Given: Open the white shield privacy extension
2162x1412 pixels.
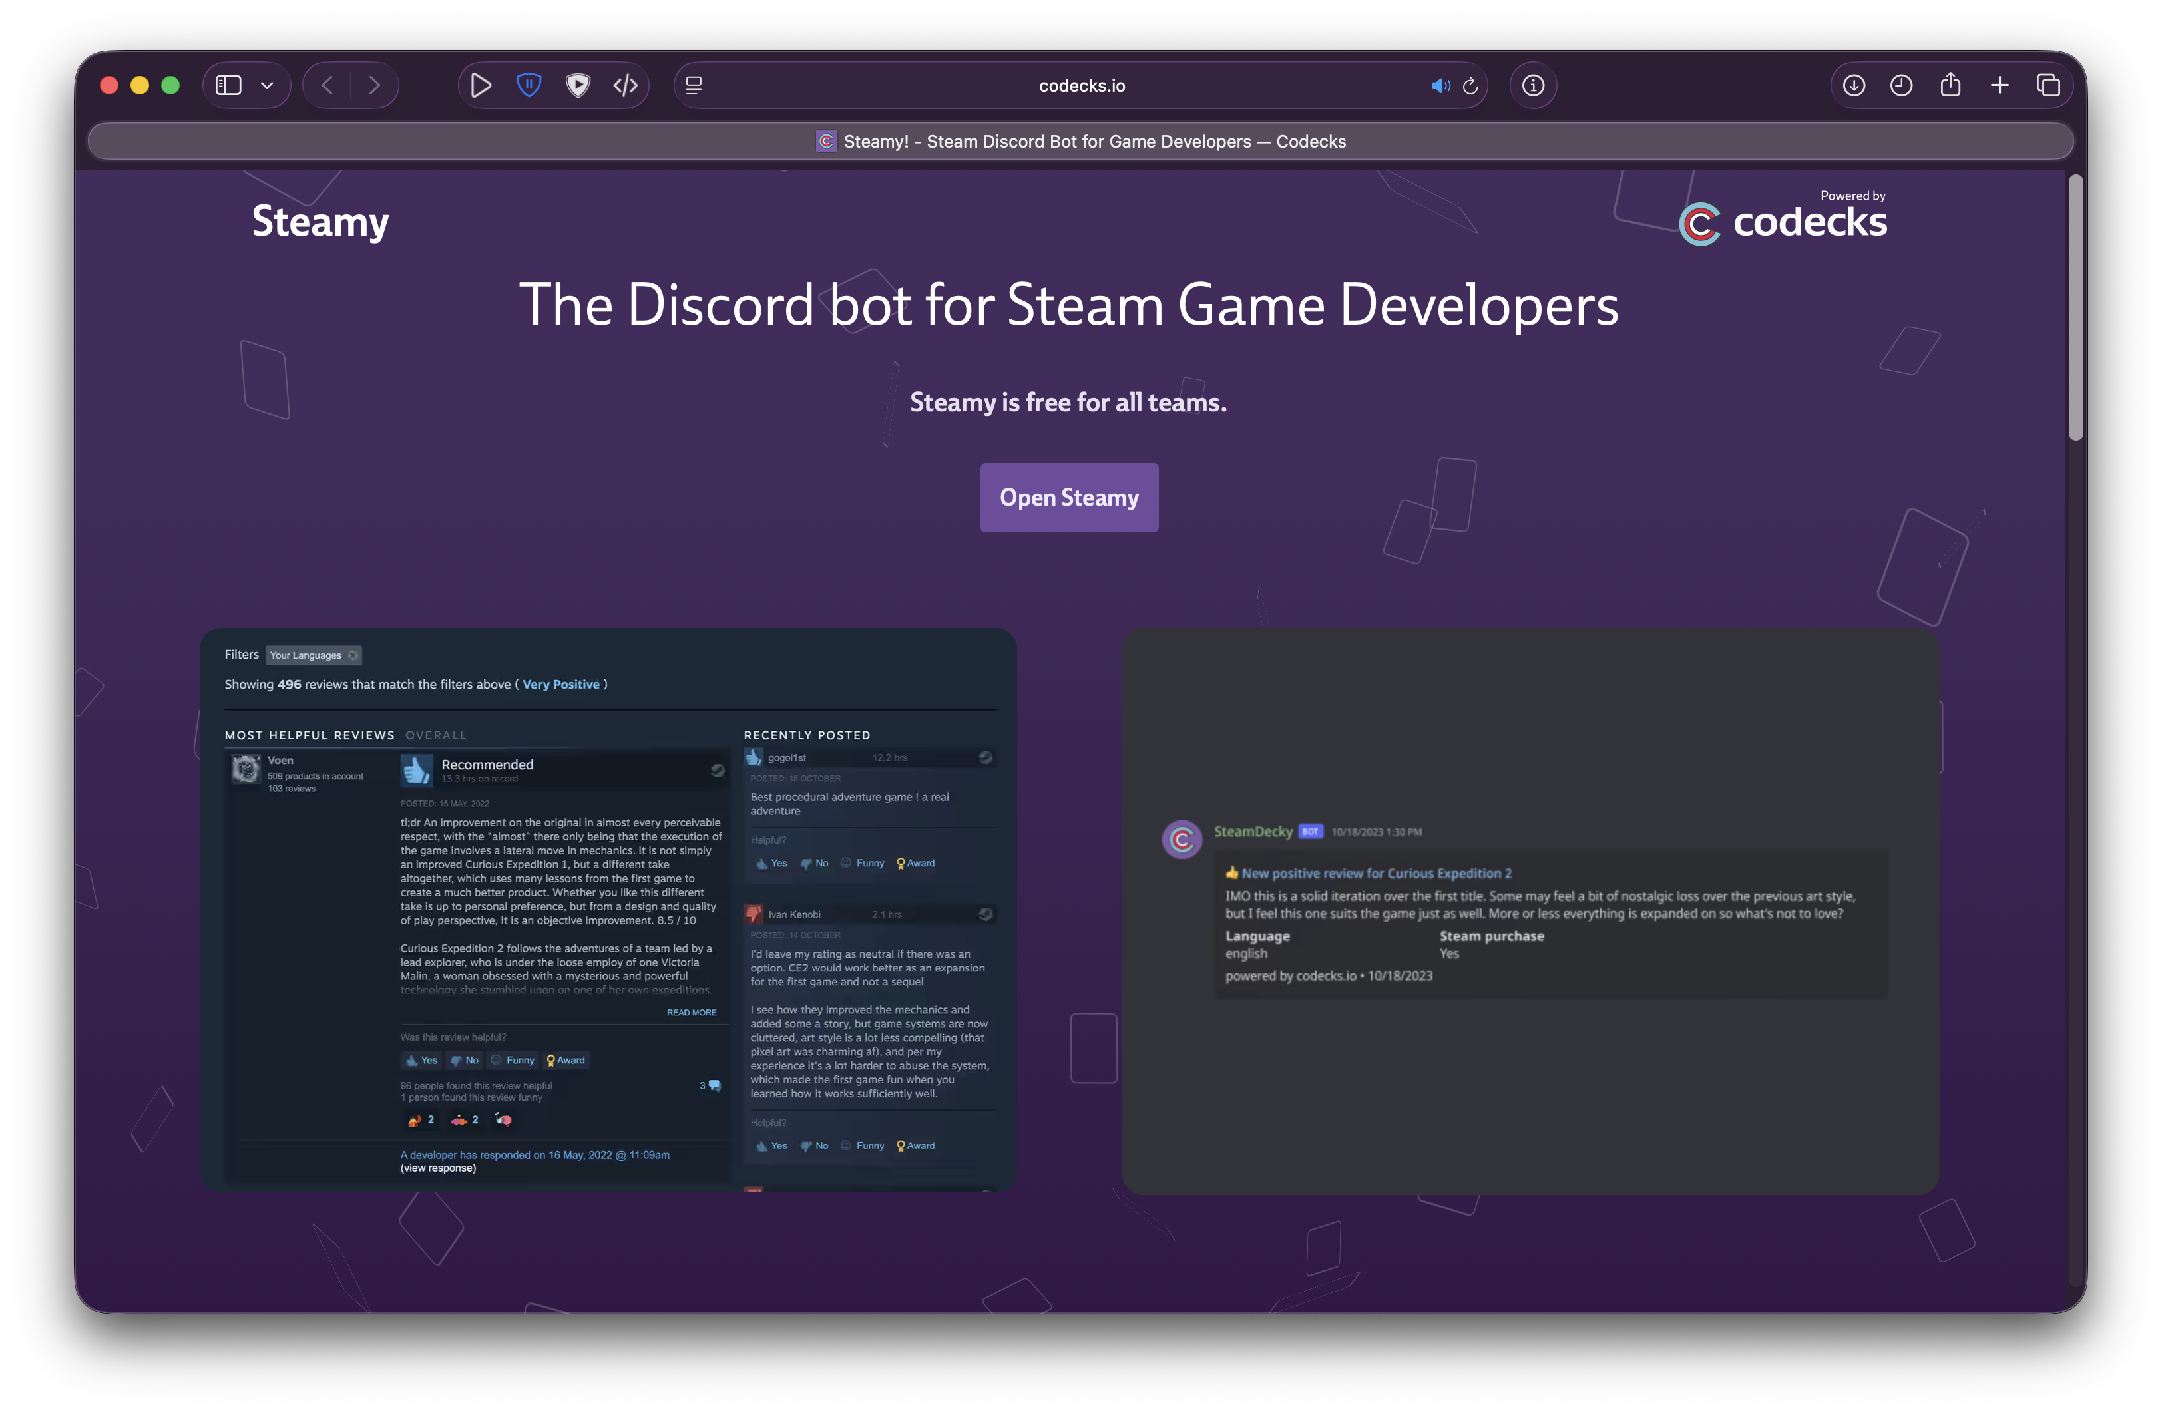Looking at the screenshot, I should tap(578, 85).
